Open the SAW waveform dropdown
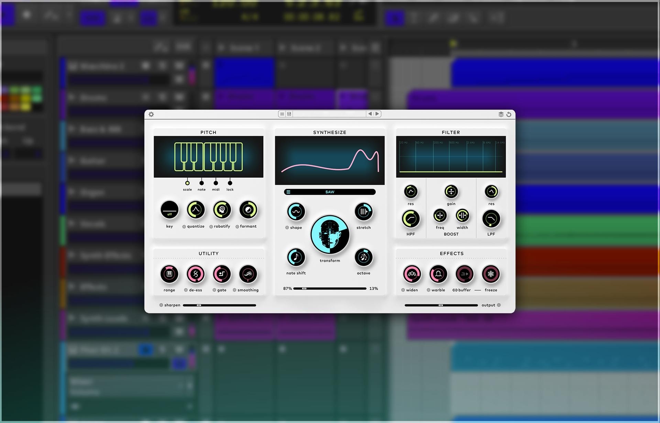The image size is (660, 423). pos(330,192)
